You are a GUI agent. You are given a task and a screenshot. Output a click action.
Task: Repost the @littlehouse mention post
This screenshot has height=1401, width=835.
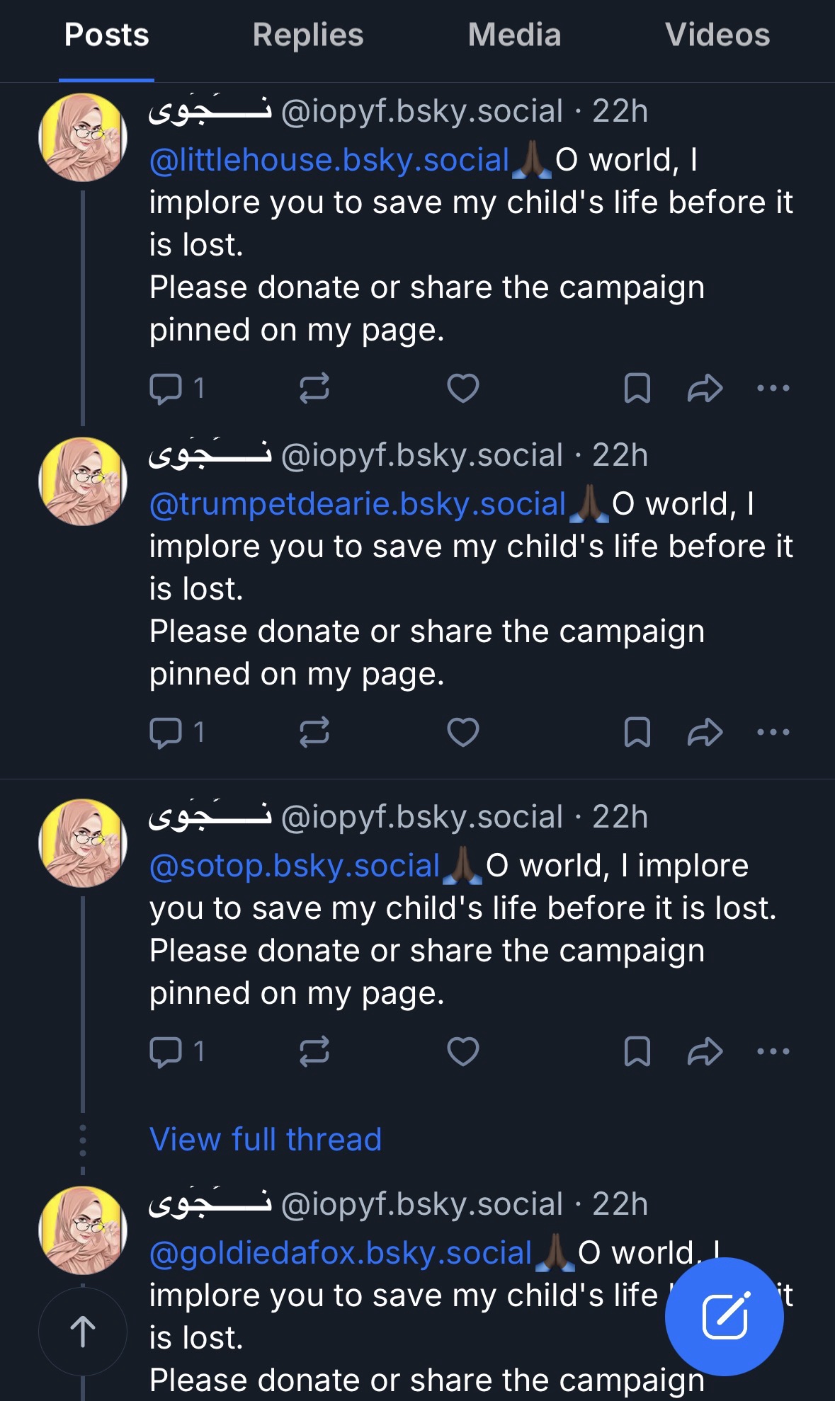click(314, 389)
